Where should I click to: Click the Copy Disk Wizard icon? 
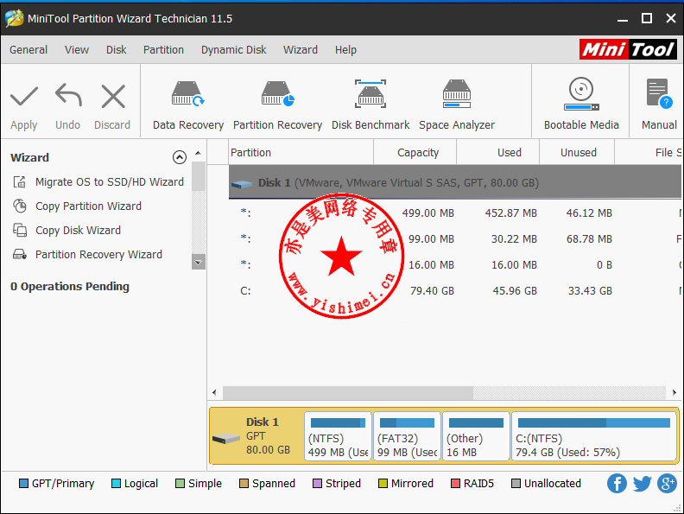[20, 230]
